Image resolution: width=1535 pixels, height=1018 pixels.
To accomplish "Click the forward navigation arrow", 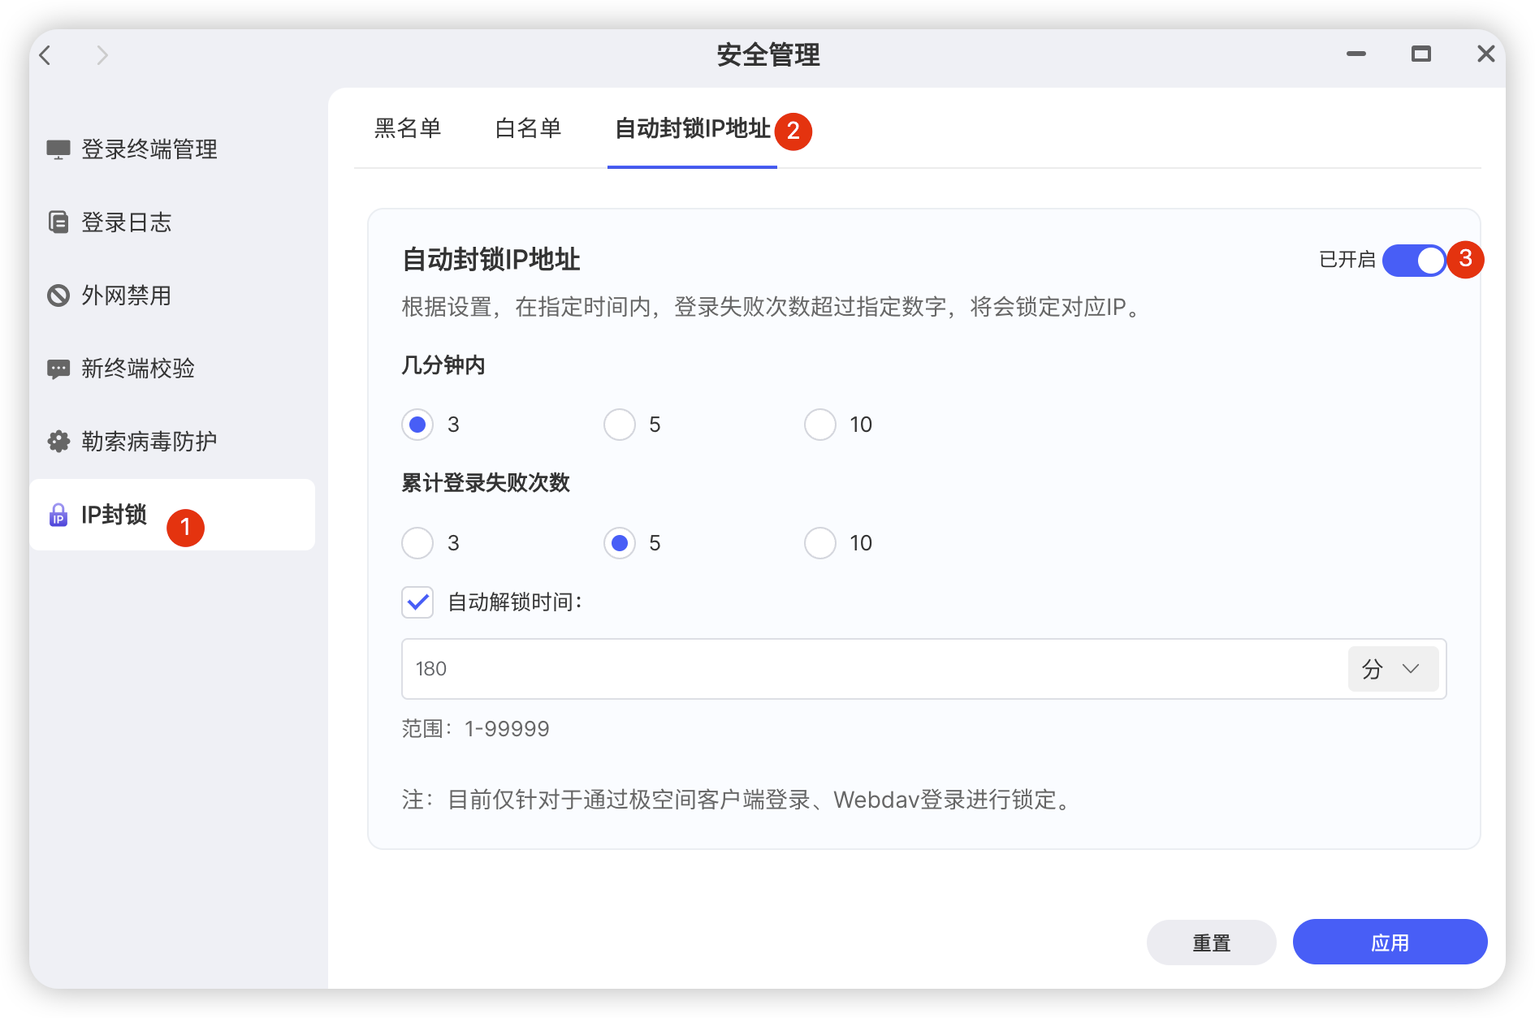I will [102, 55].
